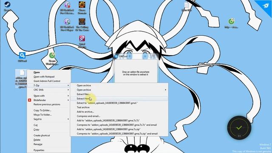
Task: Select the highlighted addon .gma file icon
Action: pyautogui.click(x=22, y=73)
